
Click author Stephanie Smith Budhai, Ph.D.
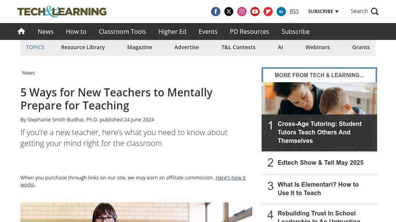63,119
